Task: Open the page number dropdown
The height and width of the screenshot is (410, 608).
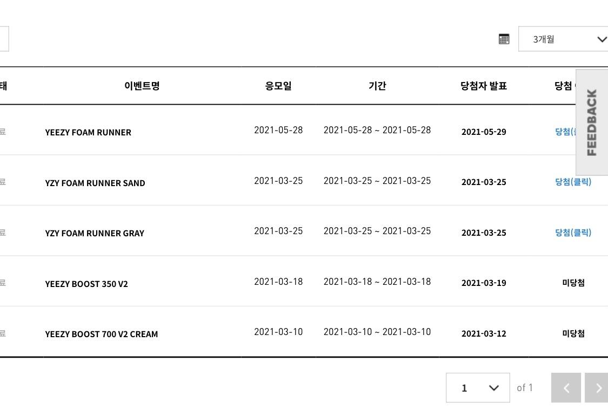Action: tap(478, 387)
